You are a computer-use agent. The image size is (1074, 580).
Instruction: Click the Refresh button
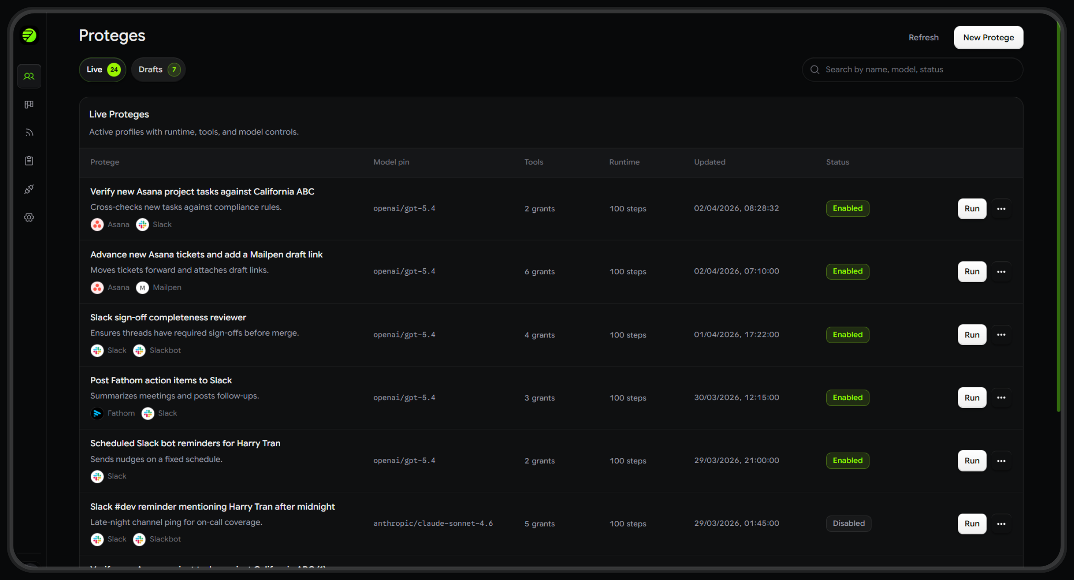coord(923,37)
